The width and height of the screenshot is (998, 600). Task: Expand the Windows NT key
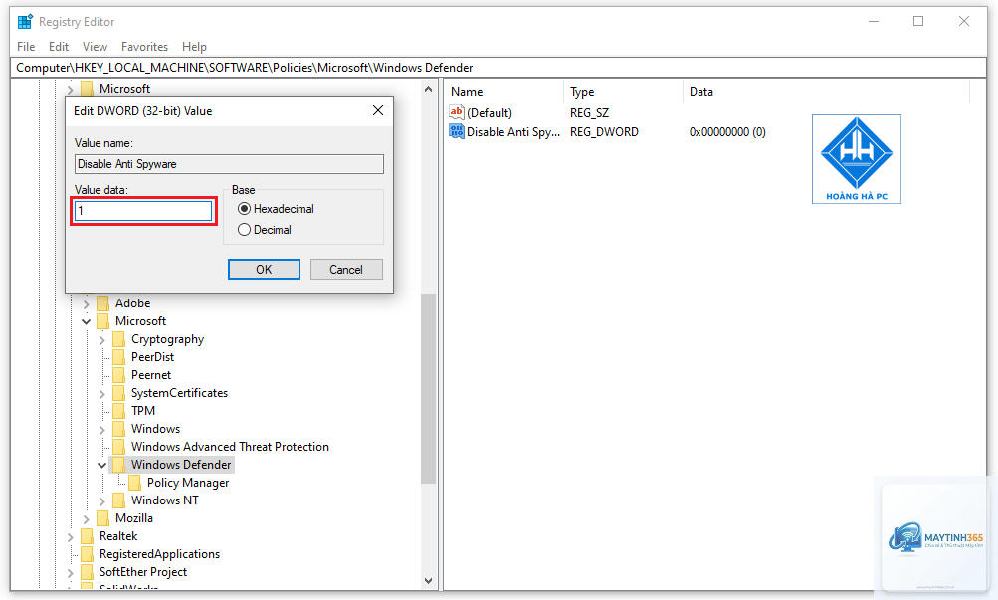point(101,500)
